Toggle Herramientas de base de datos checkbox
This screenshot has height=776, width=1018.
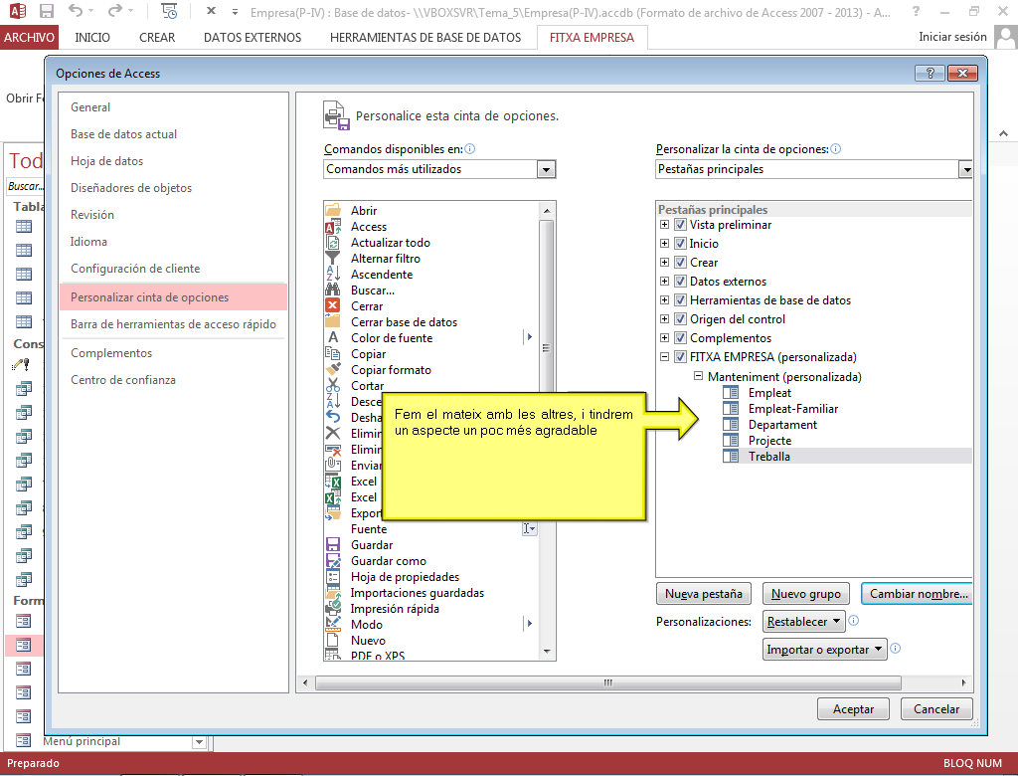coord(680,299)
